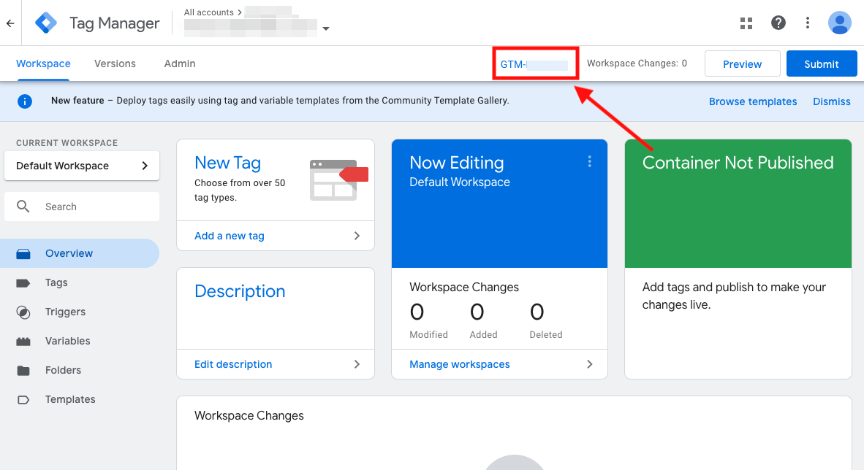
Task: Click the Workspace Changes: 0 counter text
Action: pyautogui.click(x=637, y=63)
